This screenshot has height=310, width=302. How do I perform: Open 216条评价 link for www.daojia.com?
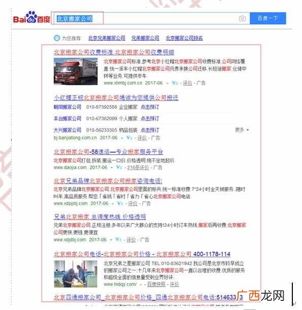point(138,167)
